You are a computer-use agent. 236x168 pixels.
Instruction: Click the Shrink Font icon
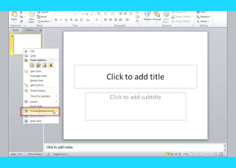(92, 14)
